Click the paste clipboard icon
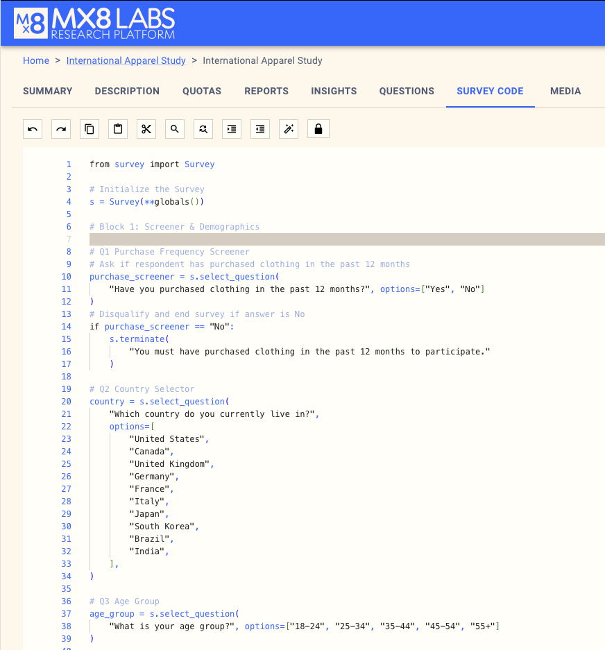The image size is (605, 650). click(x=118, y=129)
